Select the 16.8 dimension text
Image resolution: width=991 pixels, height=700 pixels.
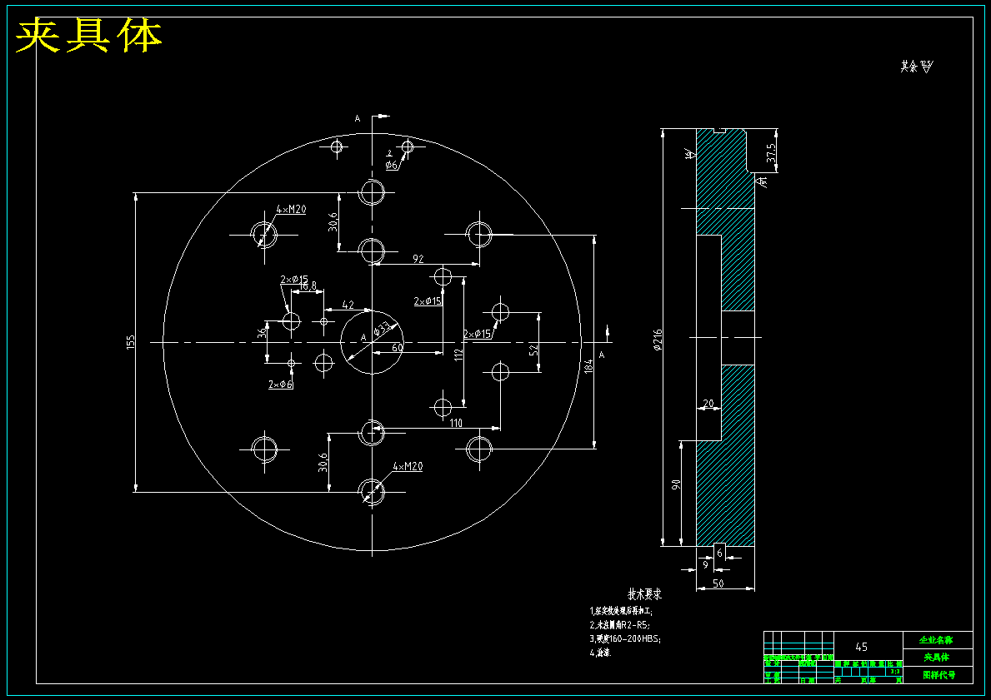(308, 286)
